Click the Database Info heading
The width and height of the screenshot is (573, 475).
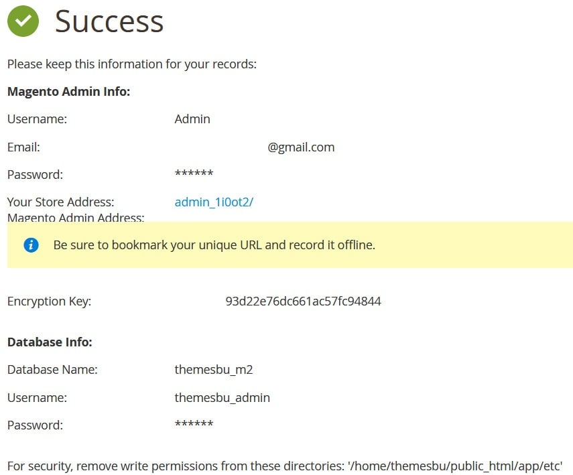click(x=50, y=342)
